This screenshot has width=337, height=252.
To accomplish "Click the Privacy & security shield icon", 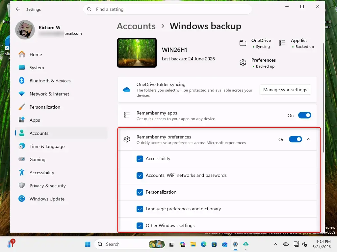I will pyautogui.click(x=22, y=186).
